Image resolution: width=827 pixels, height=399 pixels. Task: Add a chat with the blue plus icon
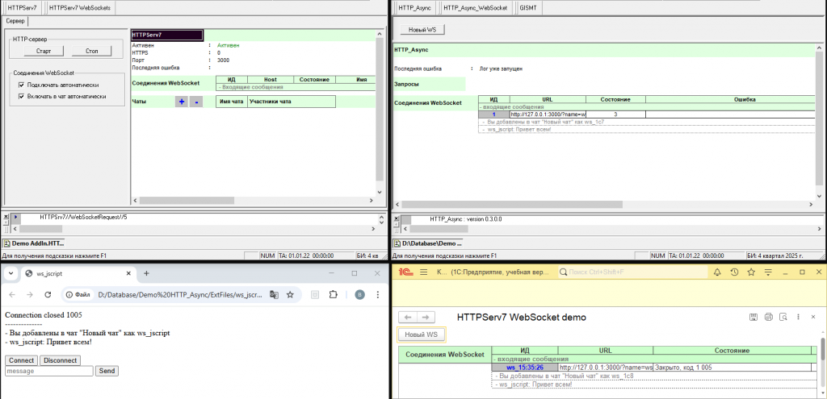182,102
